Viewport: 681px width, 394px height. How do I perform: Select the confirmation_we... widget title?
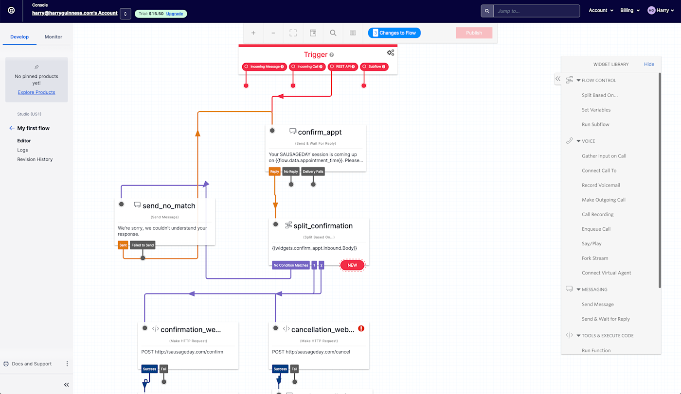click(191, 329)
